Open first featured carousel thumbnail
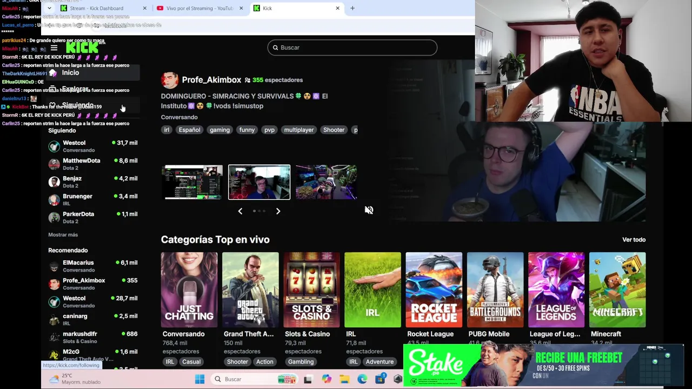The width and height of the screenshot is (692, 389). point(193,182)
